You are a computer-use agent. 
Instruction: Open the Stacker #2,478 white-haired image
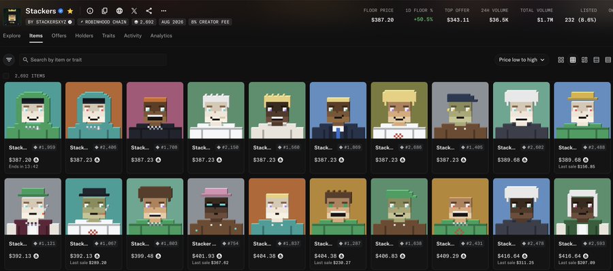point(521,206)
